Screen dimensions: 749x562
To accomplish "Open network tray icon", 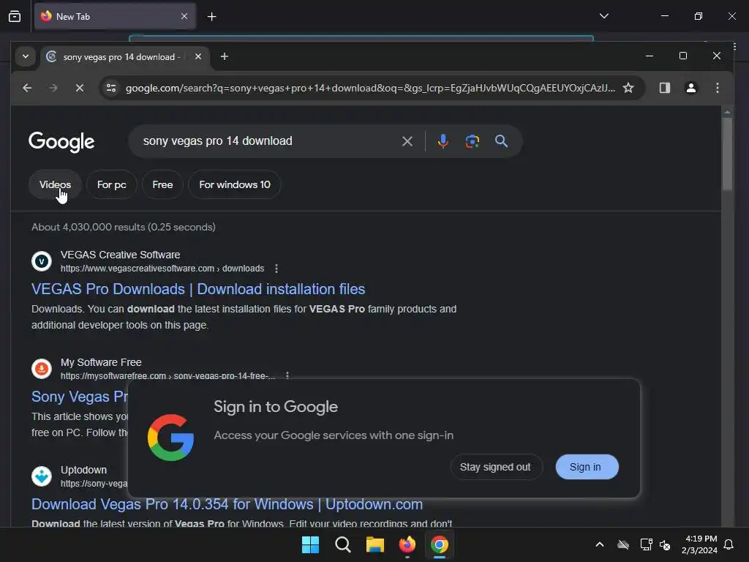I will pos(646,544).
